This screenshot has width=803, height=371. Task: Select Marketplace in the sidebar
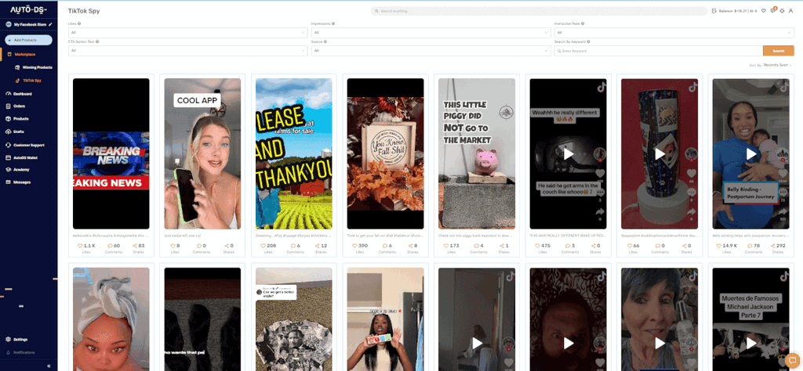tap(25, 54)
